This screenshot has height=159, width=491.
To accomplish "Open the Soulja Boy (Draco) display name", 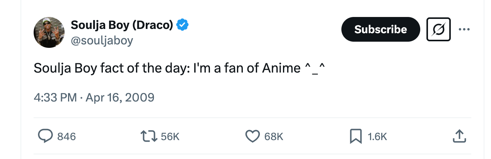I will pyautogui.click(x=122, y=25).
